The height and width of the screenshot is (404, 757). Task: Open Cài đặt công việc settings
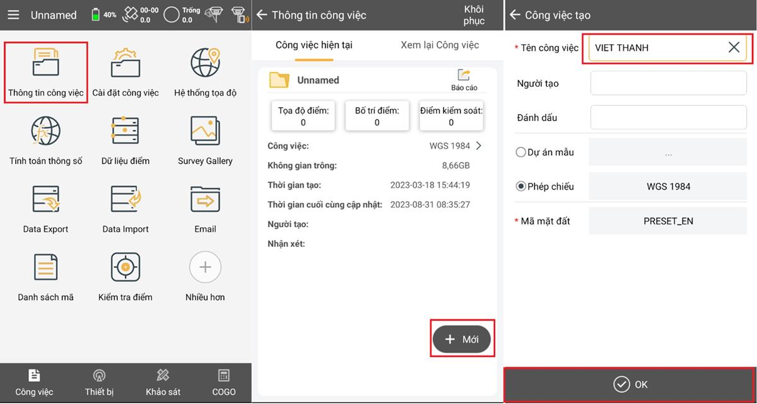tap(125, 71)
